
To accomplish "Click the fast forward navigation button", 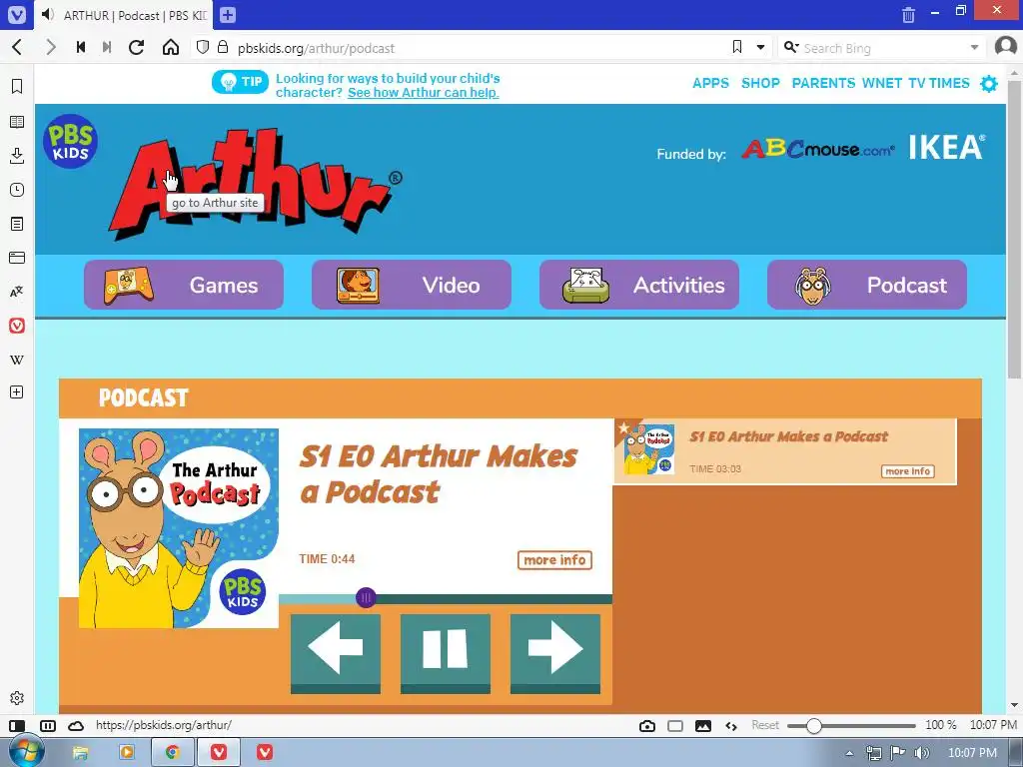I will point(107,47).
